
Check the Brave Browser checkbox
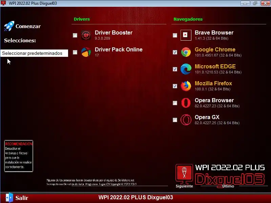point(175,35)
